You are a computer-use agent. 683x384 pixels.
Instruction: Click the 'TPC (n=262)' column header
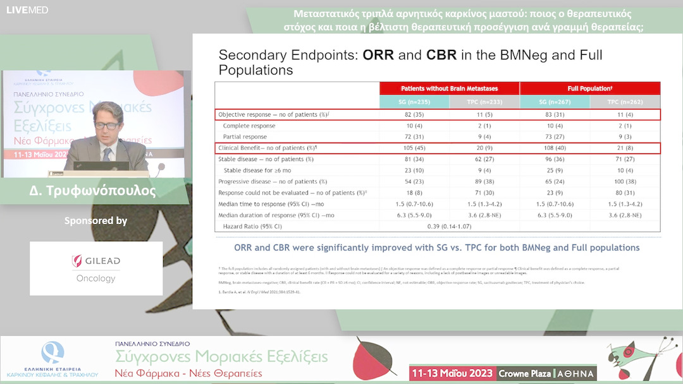pyautogui.click(x=625, y=102)
